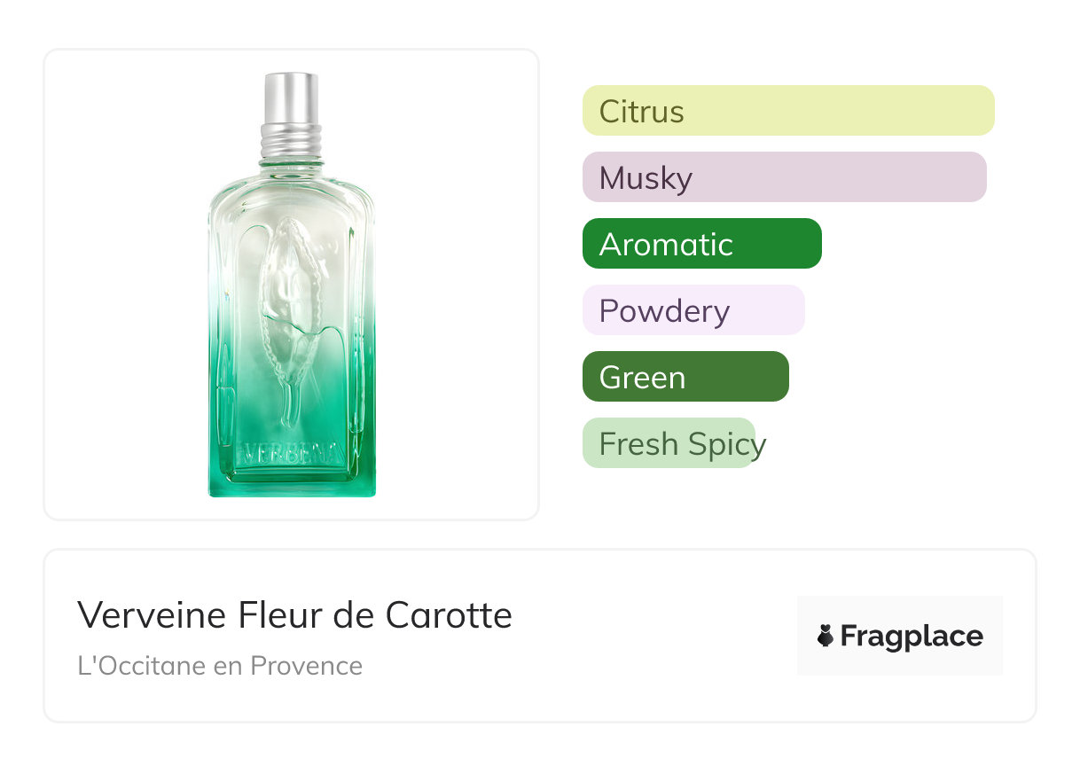Click the embossed VERBENA text on bottle
Viewport: 1080px width, 766px height.
tap(291, 453)
